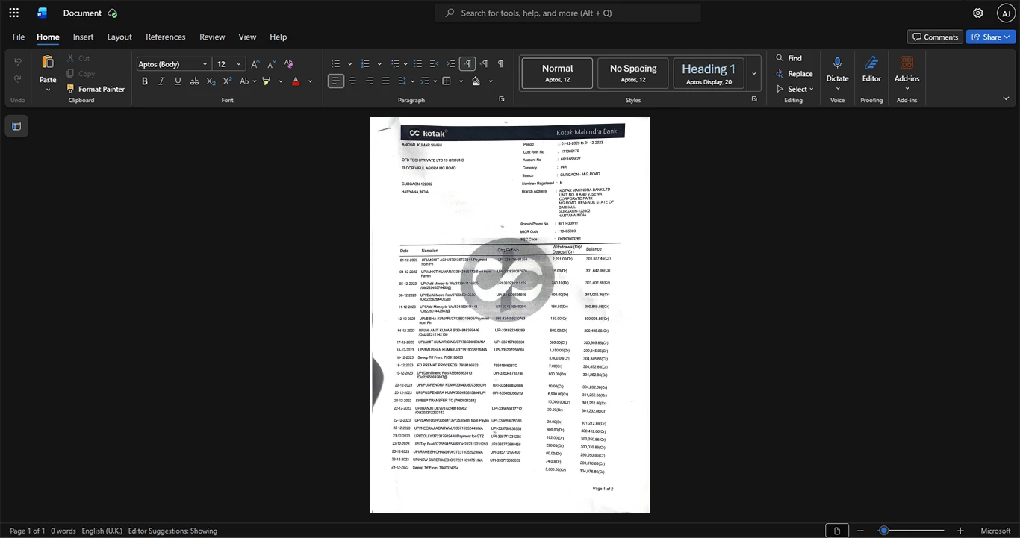
Task: Toggle left-to-right text direction
Action: click(x=467, y=63)
